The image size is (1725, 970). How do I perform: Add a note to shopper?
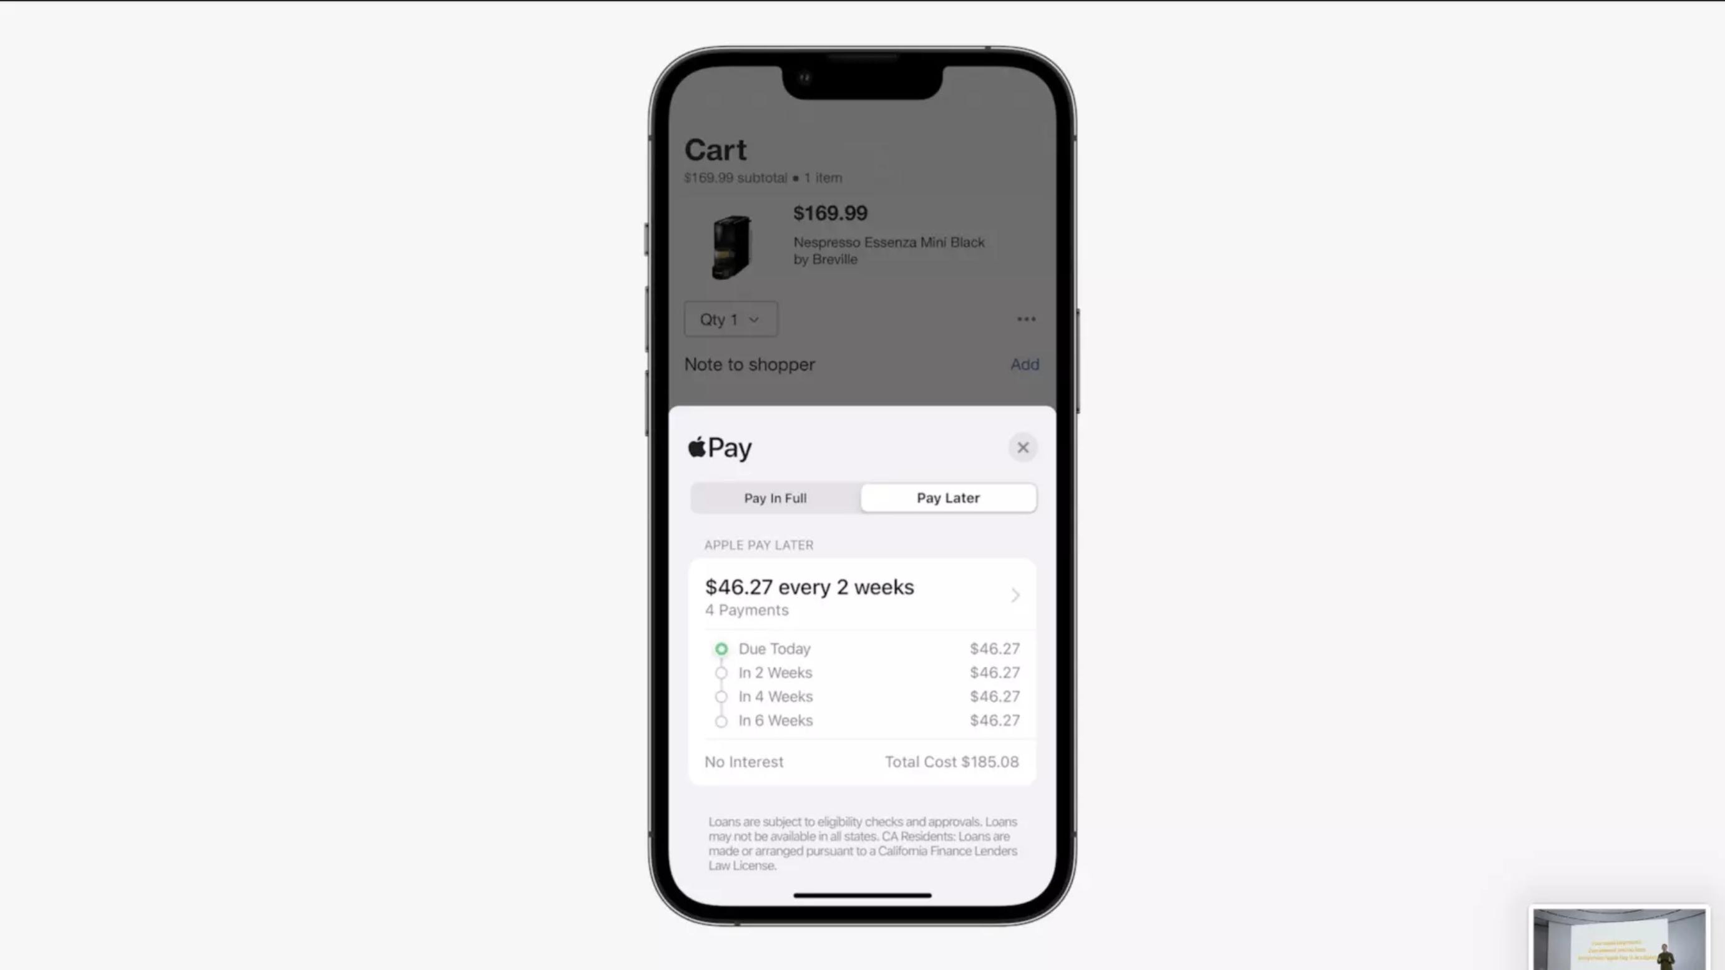(x=1022, y=364)
